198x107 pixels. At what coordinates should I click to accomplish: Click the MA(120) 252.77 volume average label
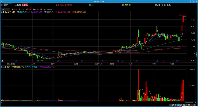tap(47, 67)
